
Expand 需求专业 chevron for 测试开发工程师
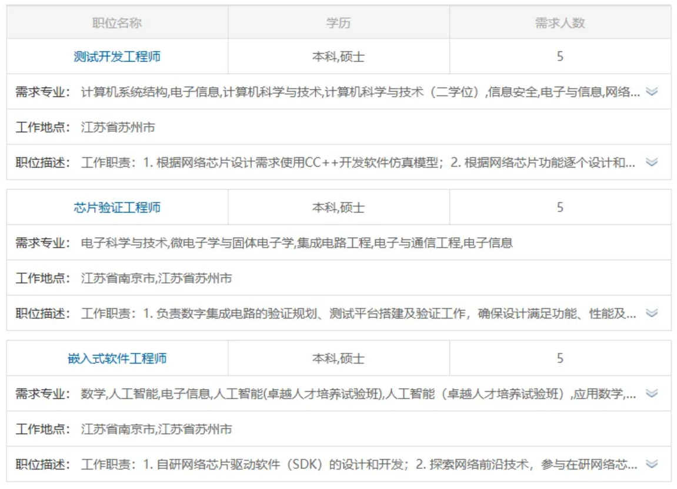(651, 92)
